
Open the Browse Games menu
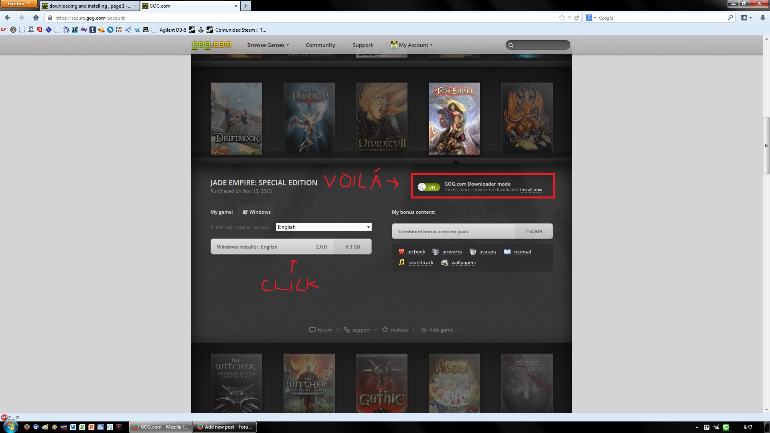(x=268, y=45)
